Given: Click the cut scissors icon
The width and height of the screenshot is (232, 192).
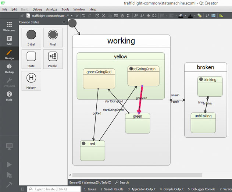Looking at the screenshot, I should (104, 15).
